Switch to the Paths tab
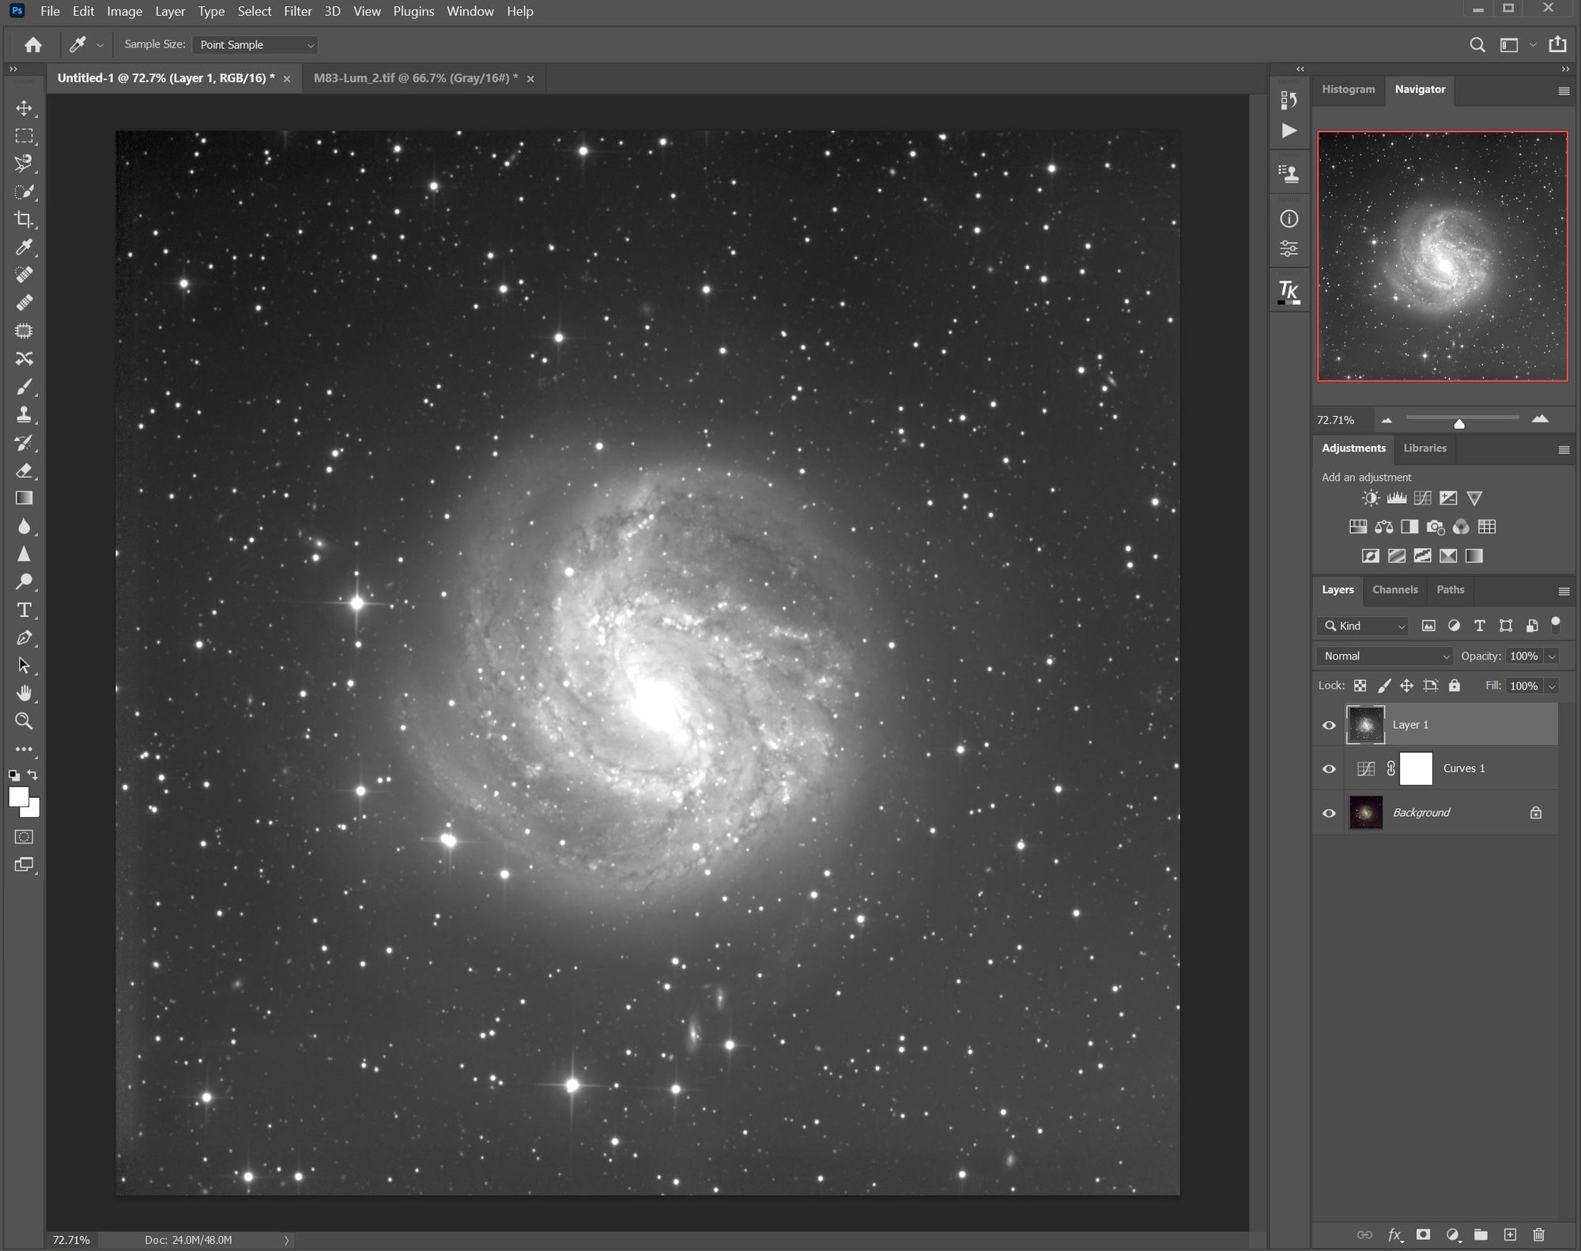The width and height of the screenshot is (1581, 1251). 1450,589
